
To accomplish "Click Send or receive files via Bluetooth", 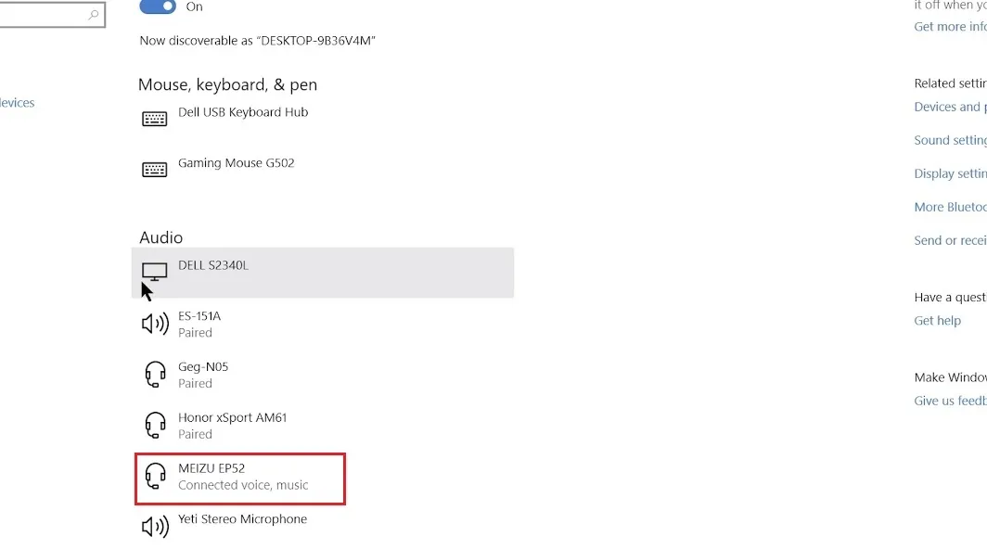I will click(949, 240).
